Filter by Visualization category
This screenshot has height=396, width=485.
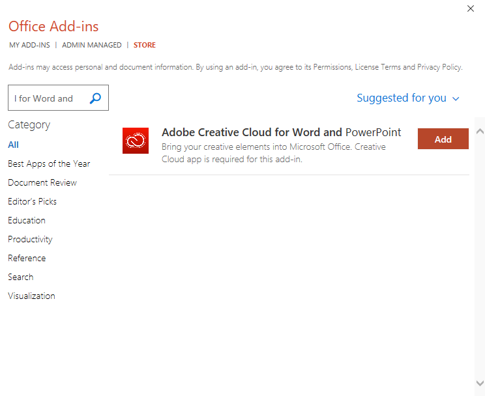tap(31, 296)
